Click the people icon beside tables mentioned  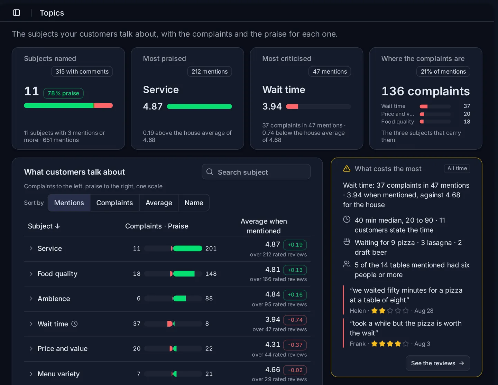coord(347,264)
